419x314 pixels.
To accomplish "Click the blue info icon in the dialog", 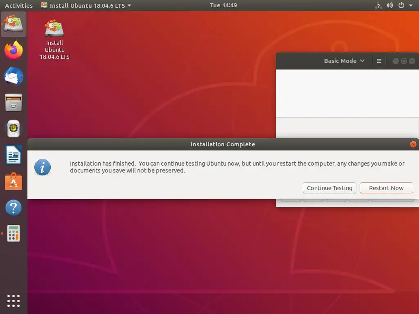I will click(x=43, y=167).
